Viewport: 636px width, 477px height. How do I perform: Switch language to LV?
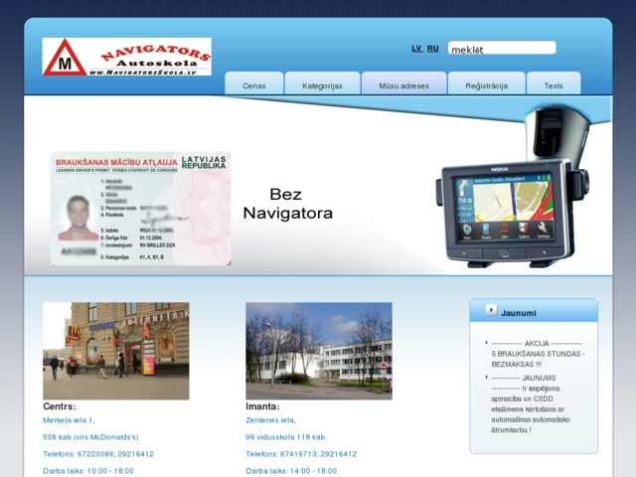point(416,49)
